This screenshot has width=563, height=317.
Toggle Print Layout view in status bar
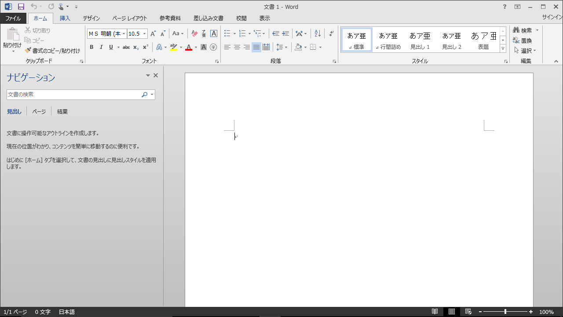pos(452,312)
